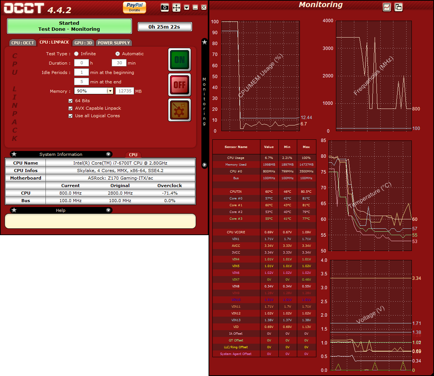This screenshot has height=376, width=434.
Task: Select the CPU tab under System Information
Action: tap(133, 155)
